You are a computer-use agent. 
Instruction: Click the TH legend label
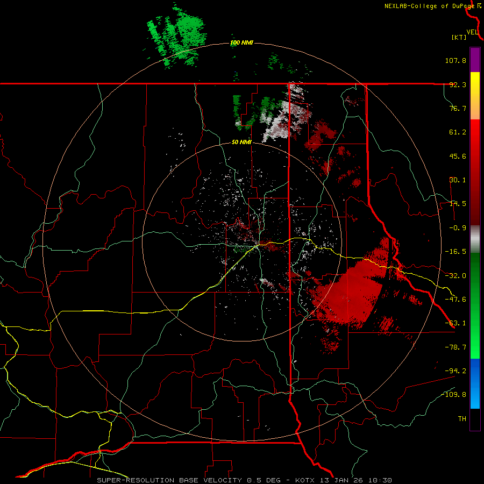(x=462, y=419)
